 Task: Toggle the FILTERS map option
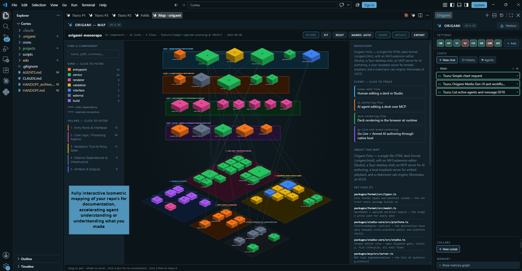311,35
